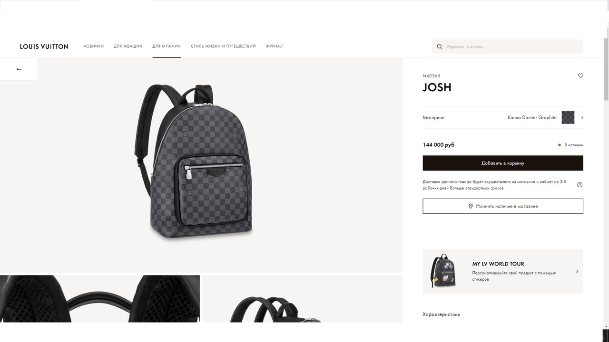Select the Damier Graphite swatch
This screenshot has height=342, width=609.
(568, 117)
